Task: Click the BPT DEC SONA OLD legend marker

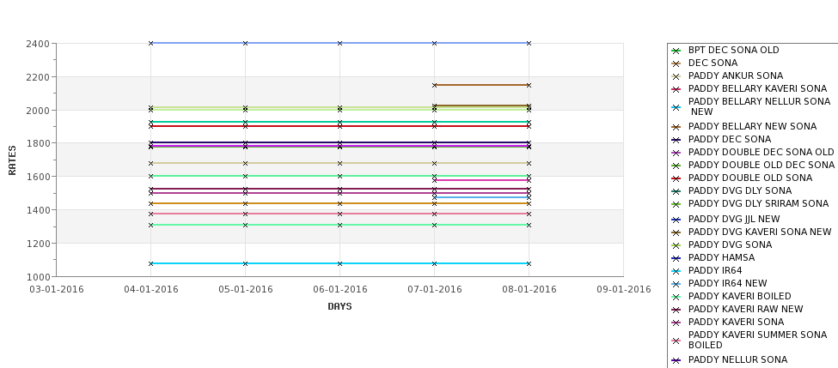Action: click(x=676, y=51)
